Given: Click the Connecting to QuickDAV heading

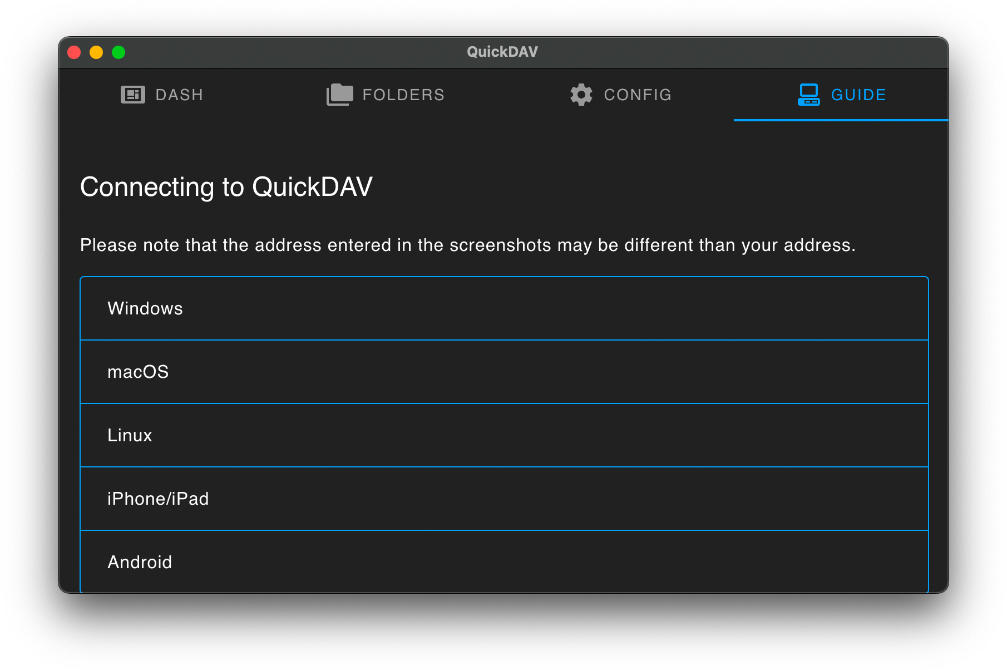Looking at the screenshot, I should coord(226,187).
